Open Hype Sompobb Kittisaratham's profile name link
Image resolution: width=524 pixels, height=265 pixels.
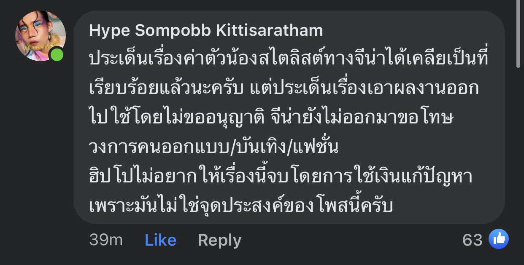click(206, 30)
